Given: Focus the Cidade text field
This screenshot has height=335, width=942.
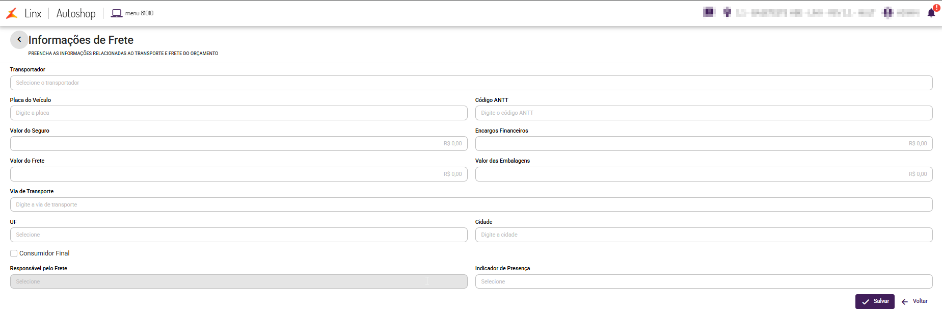Looking at the screenshot, I should (x=704, y=235).
